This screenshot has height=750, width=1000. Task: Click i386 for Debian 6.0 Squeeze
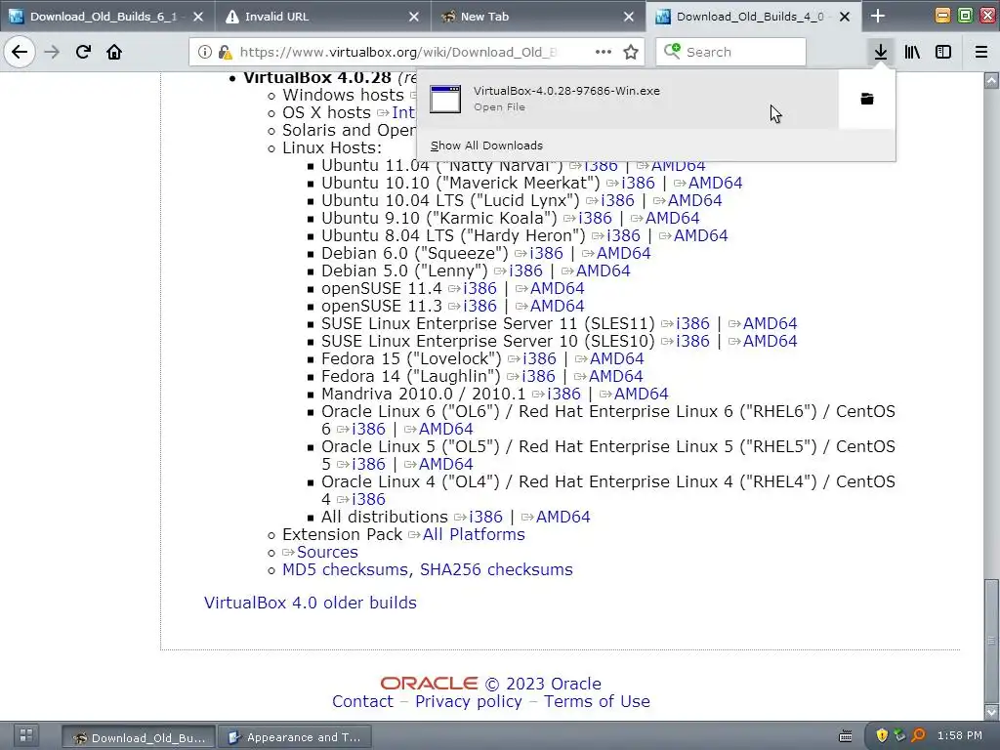(x=546, y=253)
